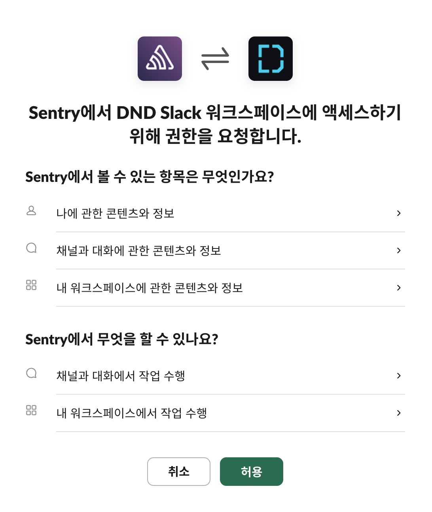Expand the chevron for 채널과 대화에서 작업 수행
432x512 pixels.
pyautogui.click(x=399, y=376)
